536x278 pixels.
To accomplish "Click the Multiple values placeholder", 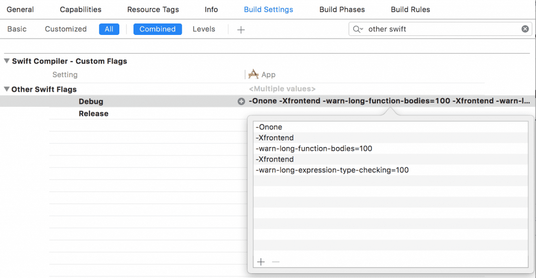I will 282,89.
